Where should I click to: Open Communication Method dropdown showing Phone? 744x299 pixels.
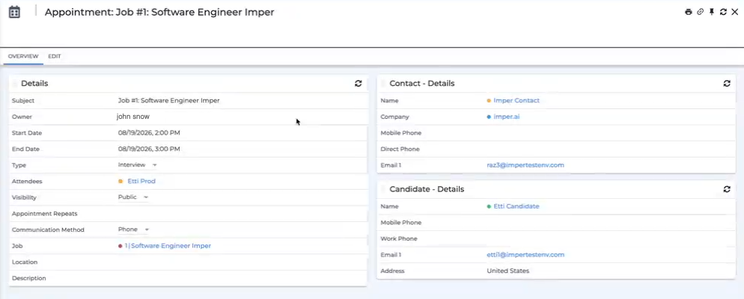pyautogui.click(x=134, y=229)
